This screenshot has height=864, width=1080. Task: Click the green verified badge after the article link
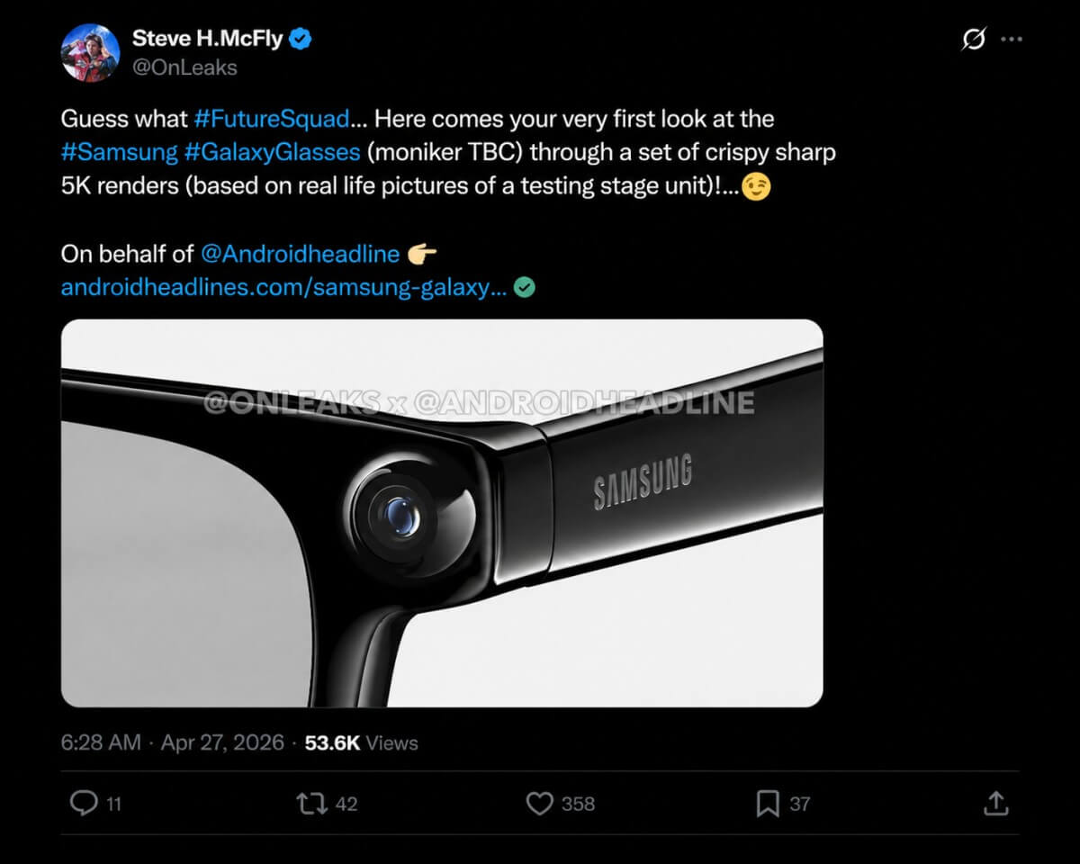pyautogui.click(x=526, y=286)
